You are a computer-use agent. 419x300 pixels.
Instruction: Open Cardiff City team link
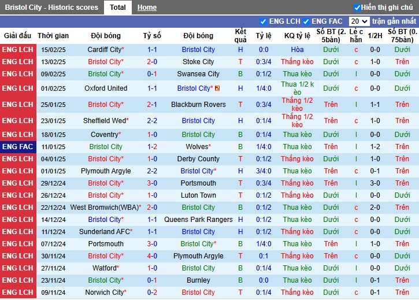coord(106,50)
